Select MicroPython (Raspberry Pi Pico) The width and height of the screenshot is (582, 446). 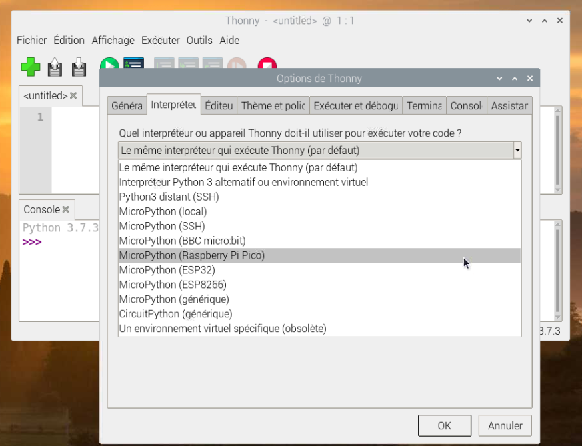pyautogui.click(x=319, y=255)
